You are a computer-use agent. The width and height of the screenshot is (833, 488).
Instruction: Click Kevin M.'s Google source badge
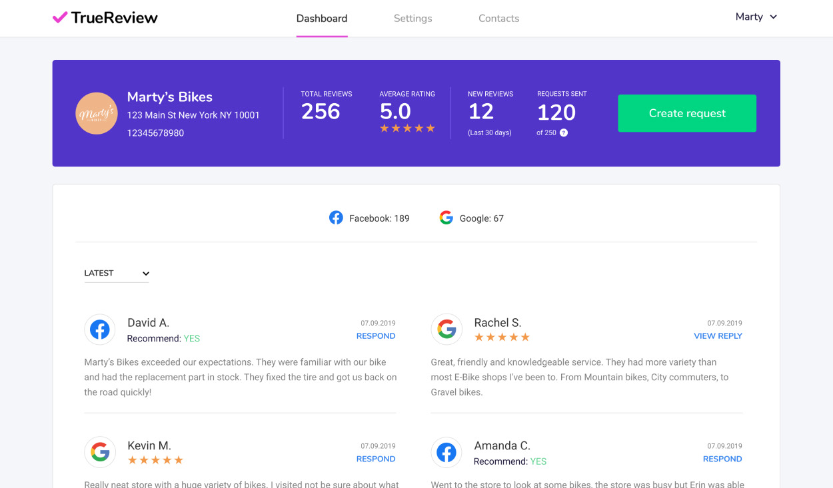tap(100, 452)
